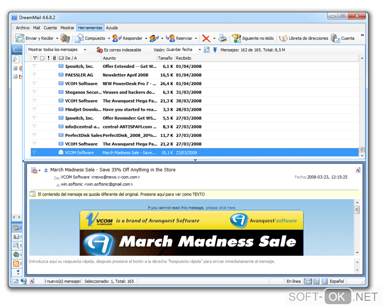Open the Enviar y Recibir dropdown arrow
The height and width of the screenshot is (306, 382).
(57, 39)
